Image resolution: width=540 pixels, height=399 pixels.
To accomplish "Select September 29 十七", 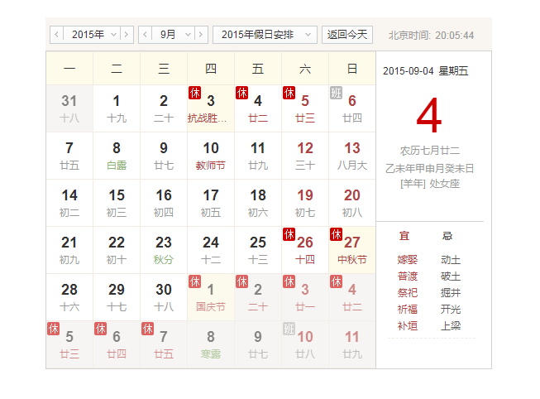I will point(117,297).
